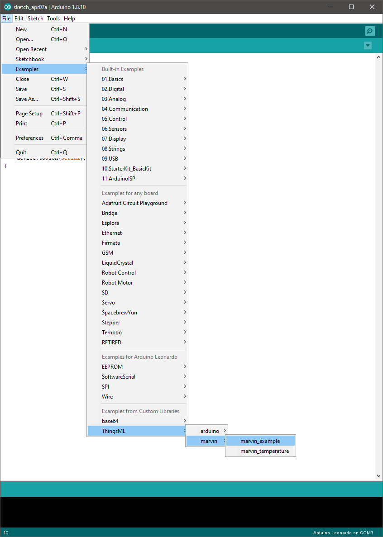
Task: Load the marvin_temperature sketch
Action: coord(260,451)
